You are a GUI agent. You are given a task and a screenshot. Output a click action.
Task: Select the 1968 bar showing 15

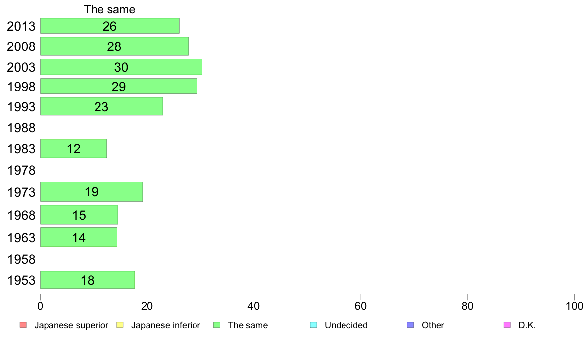[x=79, y=215]
